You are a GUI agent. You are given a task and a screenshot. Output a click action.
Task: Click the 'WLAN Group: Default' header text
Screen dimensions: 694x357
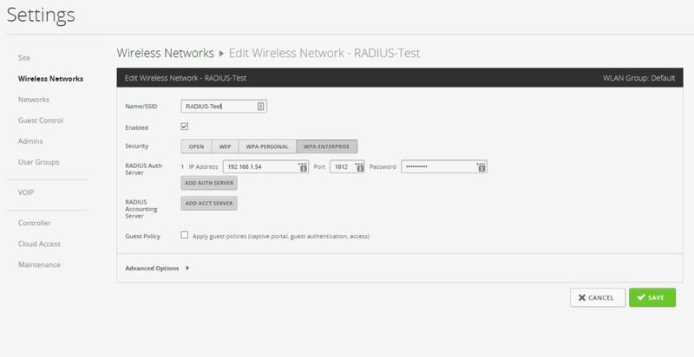pyautogui.click(x=638, y=78)
